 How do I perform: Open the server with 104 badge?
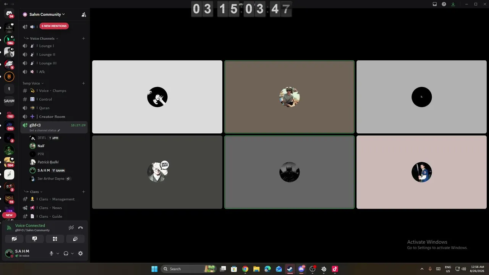[x=9, y=162]
